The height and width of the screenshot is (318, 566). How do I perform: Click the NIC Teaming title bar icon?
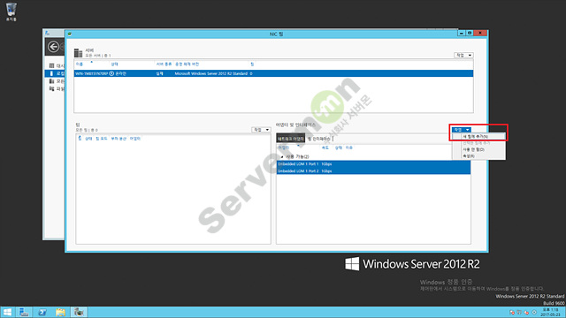pos(70,34)
